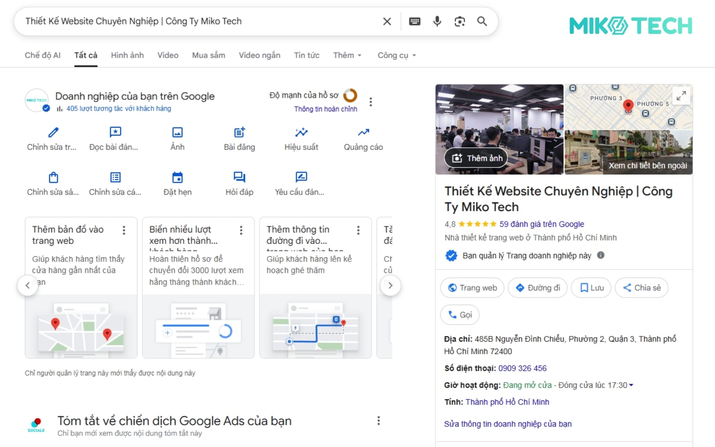Image resolution: width=715 pixels, height=447 pixels.
Task: View Hiệu suất performance icon
Action: click(x=301, y=133)
